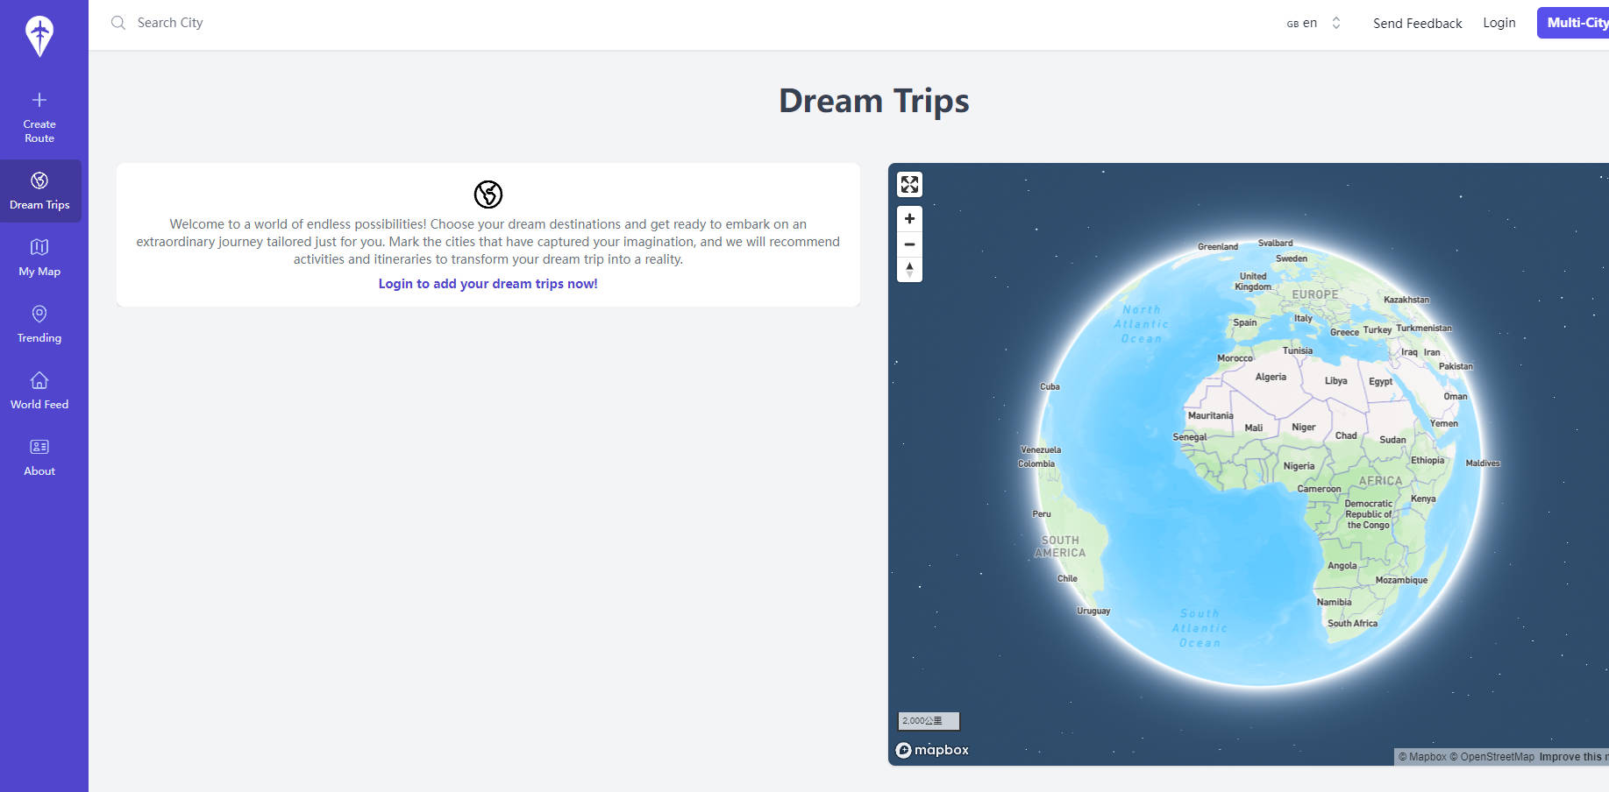Click the travel pin logo atop the sidebar
The image size is (1609, 792).
click(39, 35)
